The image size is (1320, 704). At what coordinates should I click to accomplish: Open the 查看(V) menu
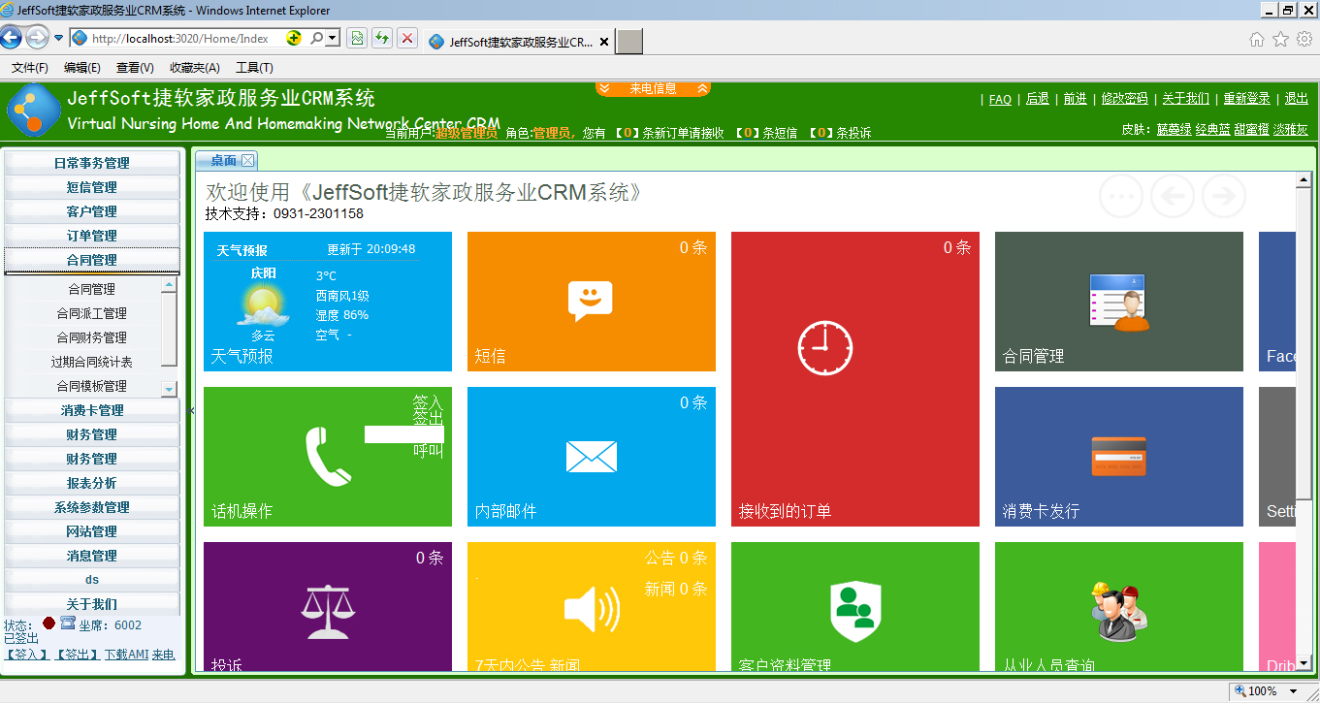click(135, 68)
